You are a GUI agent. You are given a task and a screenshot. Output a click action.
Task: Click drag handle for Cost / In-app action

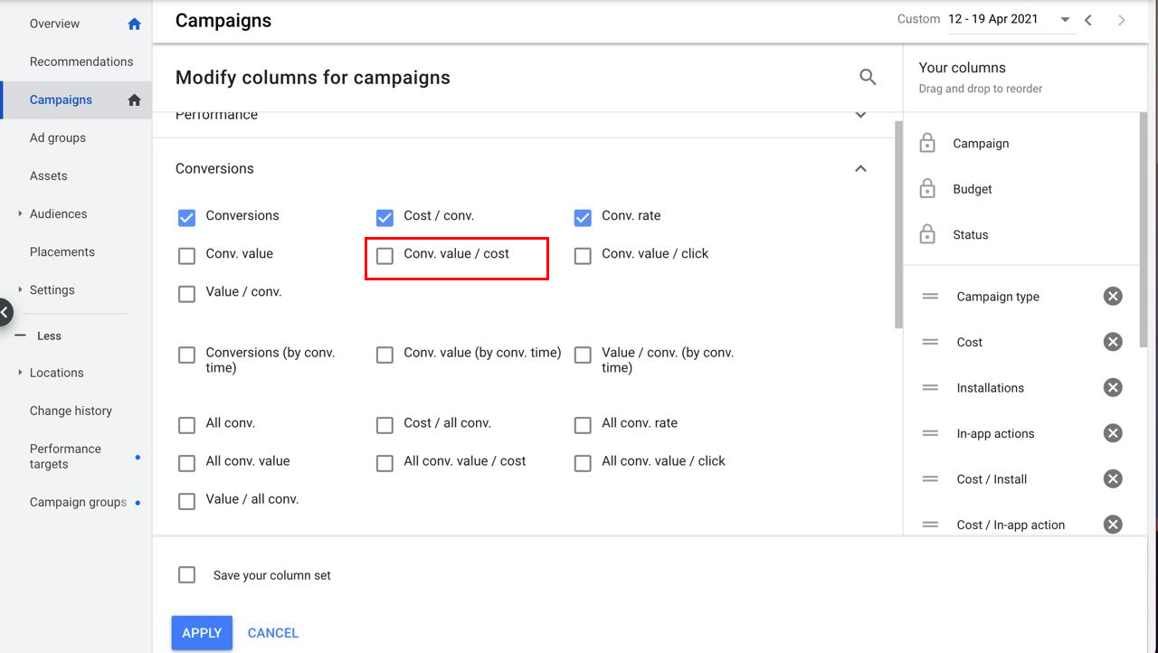coord(930,525)
